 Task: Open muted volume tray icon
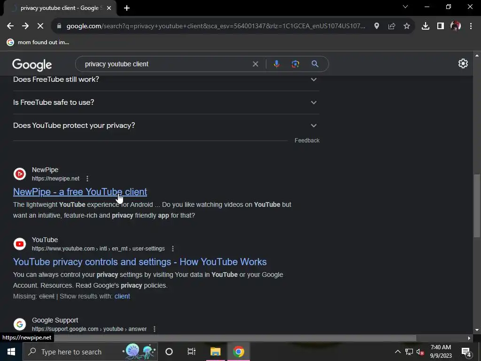tap(420, 352)
